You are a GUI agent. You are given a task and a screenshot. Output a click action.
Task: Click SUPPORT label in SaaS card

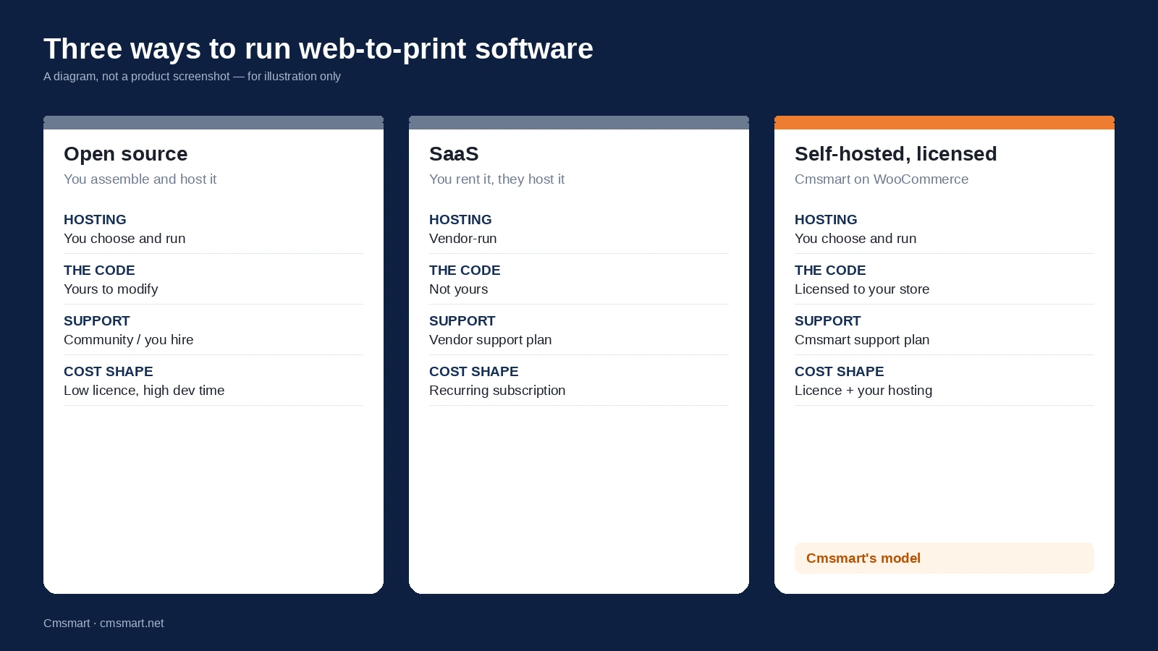462,321
